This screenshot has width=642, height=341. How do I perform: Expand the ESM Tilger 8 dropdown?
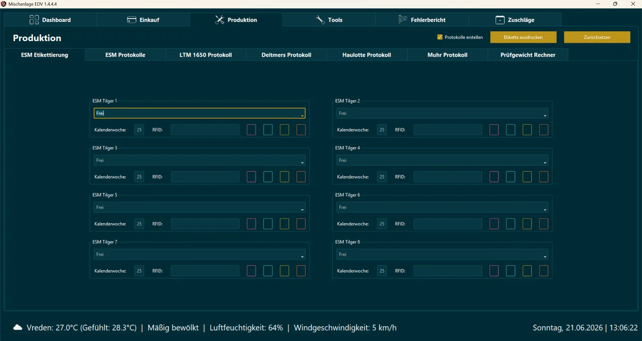point(545,256)
